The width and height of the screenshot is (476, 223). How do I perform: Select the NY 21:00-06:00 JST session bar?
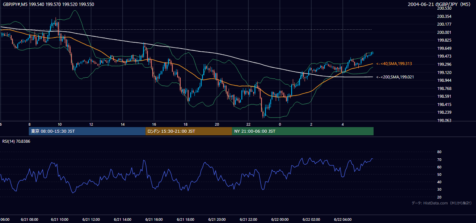click(303, 131)
